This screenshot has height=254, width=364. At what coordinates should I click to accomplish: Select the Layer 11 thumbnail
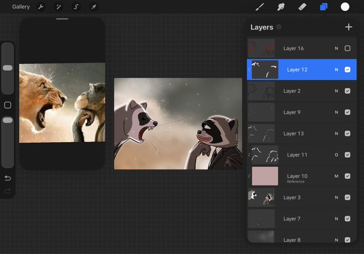(x=265, y=155)
